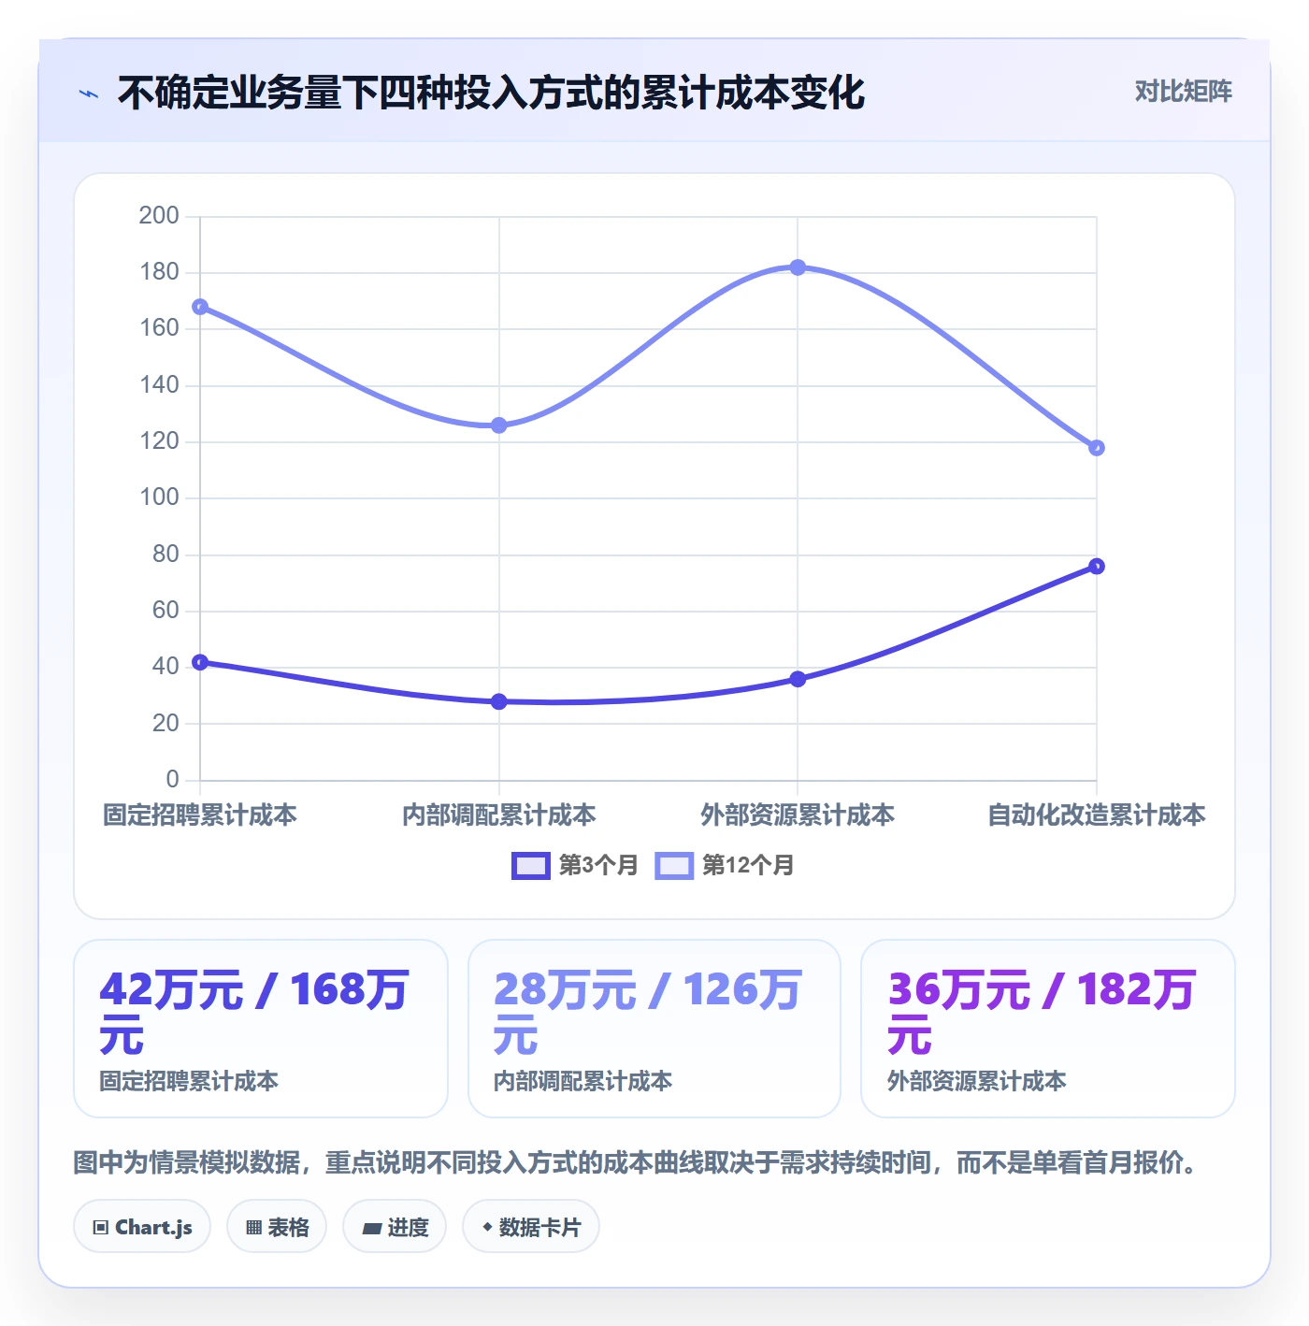The width and height of the screenshot is (1309, 1326).
Task: Click the 36万元 / 182万元 stat card value
Action: point(1042,1013)
